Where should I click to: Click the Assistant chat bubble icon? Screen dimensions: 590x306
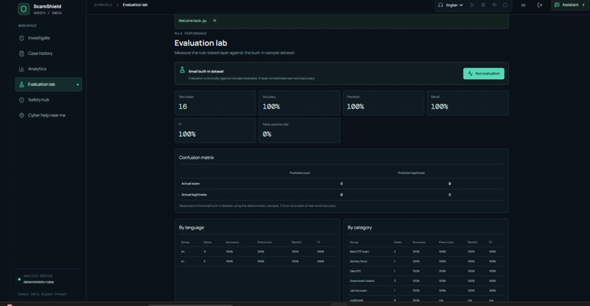tap(557, 5)
